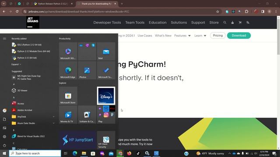The image size is (280, 157).
Task: Click the Windows Start button
Action: pos(4,153)
